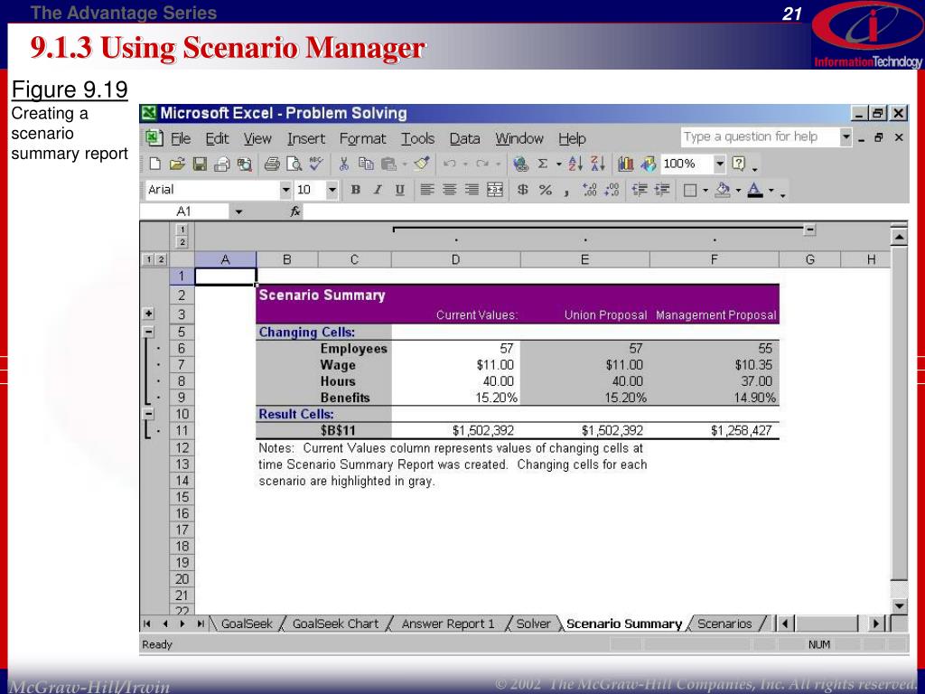Click the vertical scrollbar down arrow

(899, 605)
